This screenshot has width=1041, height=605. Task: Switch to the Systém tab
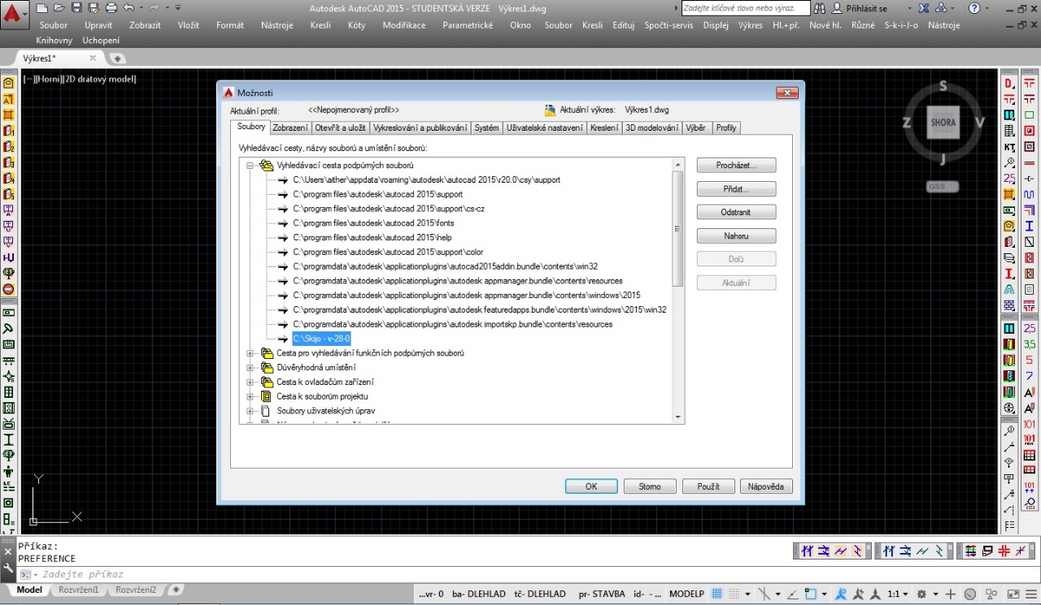tap(486, 128)
